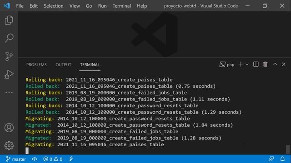Screen dimensions: 291x163
Task: Open the Run and Debug view
Action: coord(9,74)
